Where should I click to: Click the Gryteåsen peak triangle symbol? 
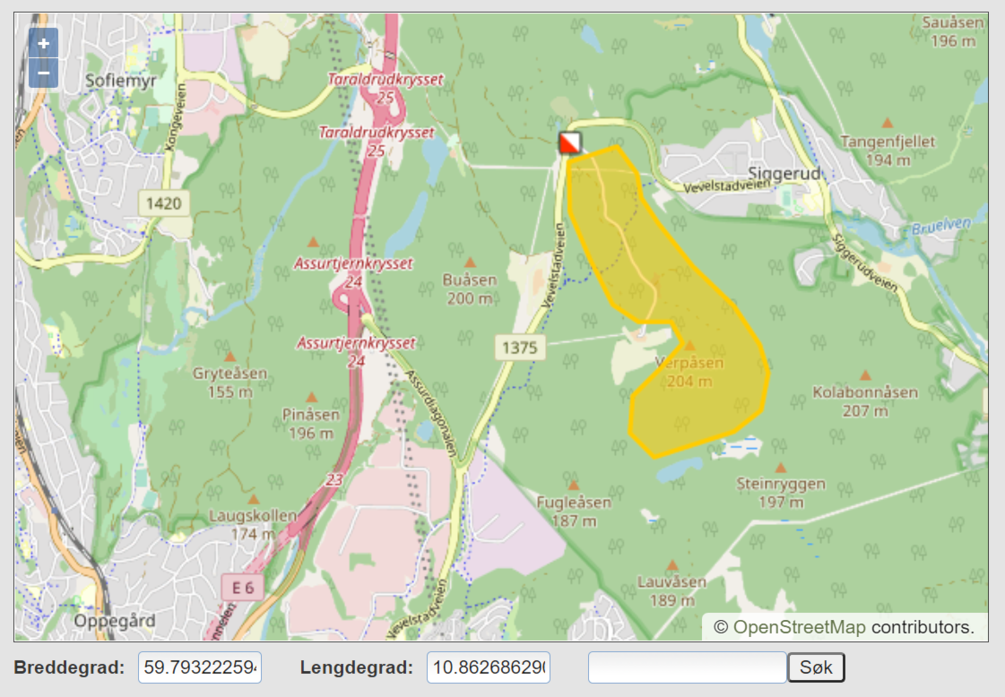(229, 356)
